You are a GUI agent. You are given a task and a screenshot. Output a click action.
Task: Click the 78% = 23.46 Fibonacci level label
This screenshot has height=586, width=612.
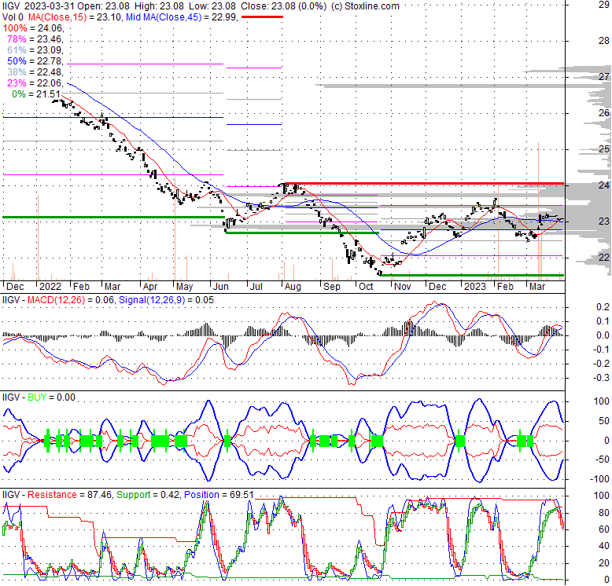coord(35,39)
